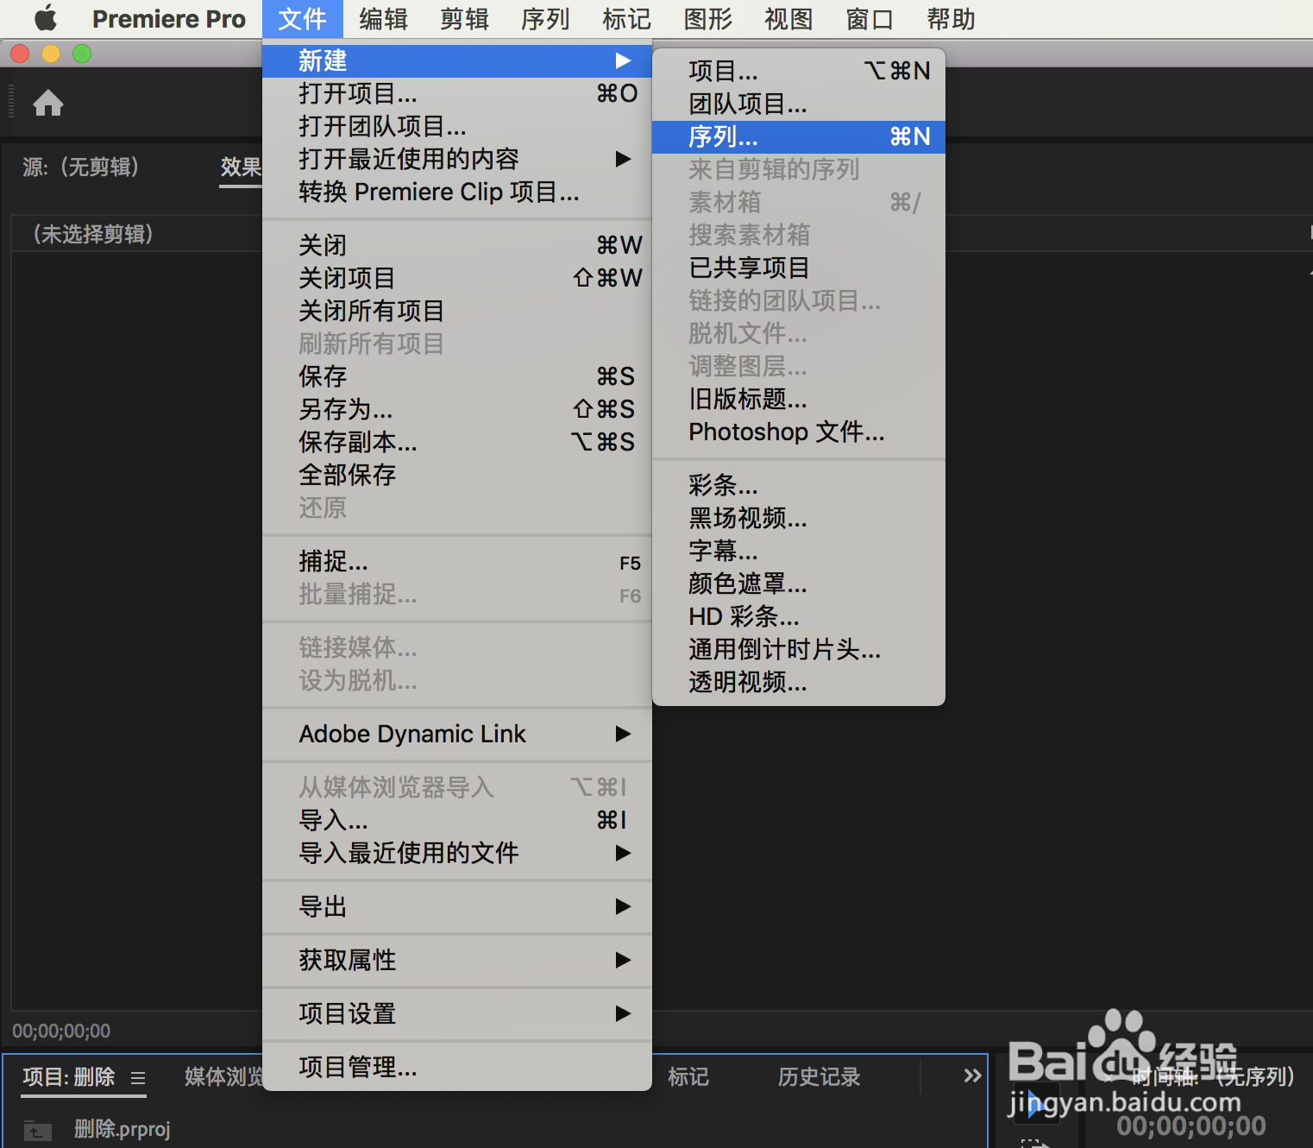Open the 窗口 menu
1313x1148 pixels.
(870, 19)
